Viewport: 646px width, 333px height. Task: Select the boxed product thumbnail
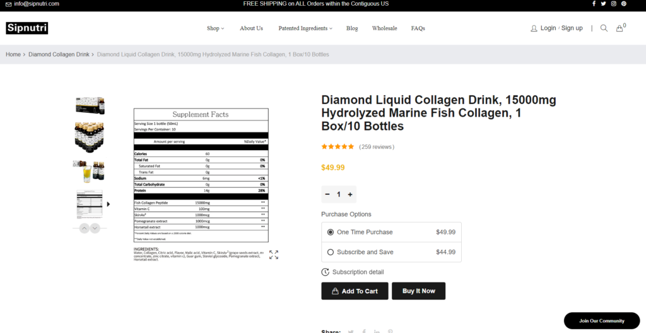click(x=90, y=105)
